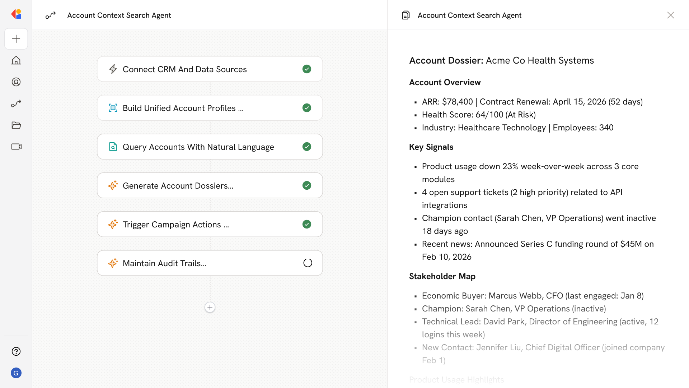The width and height of the screenshot is (689, 388).
Task: Expand the Trigger Campaign Actions step
Action: click(x=176, y=225)
